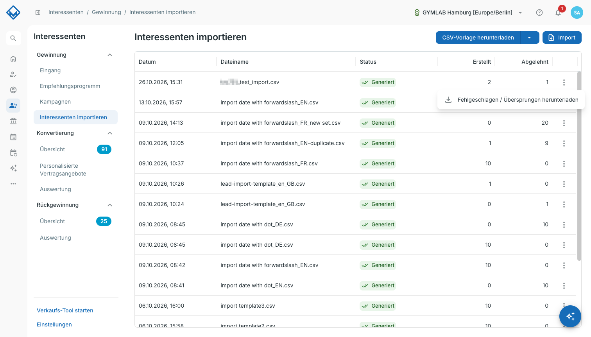The width and height of the screenshot is (591, 337).
Task: Click the Import button
Action: click(x=562, y=38)
